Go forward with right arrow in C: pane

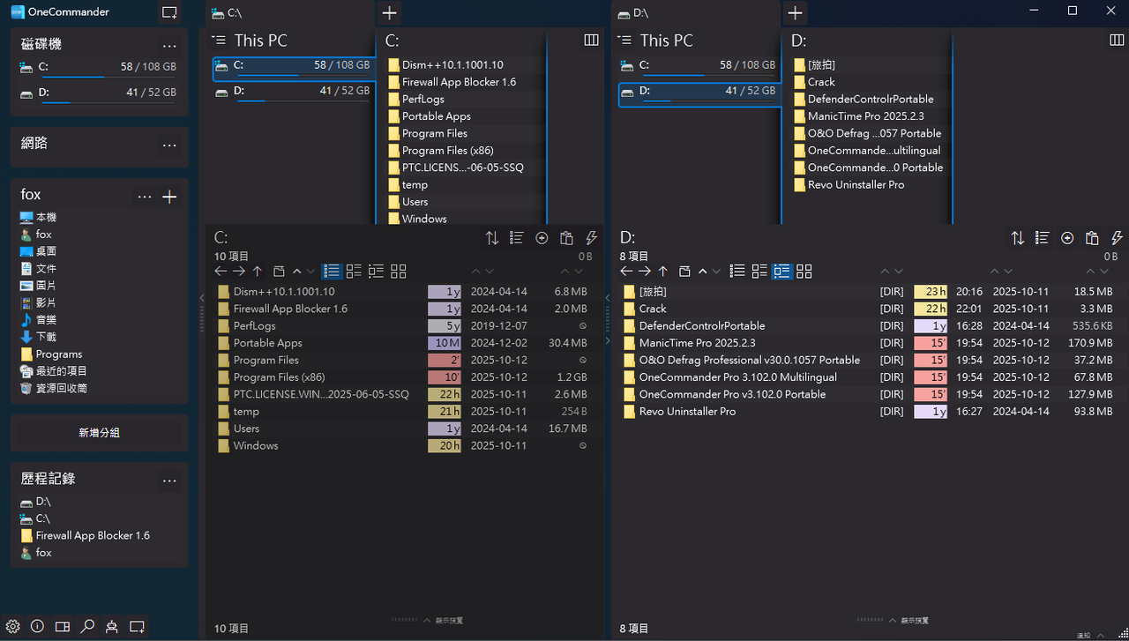coord(239,272)
